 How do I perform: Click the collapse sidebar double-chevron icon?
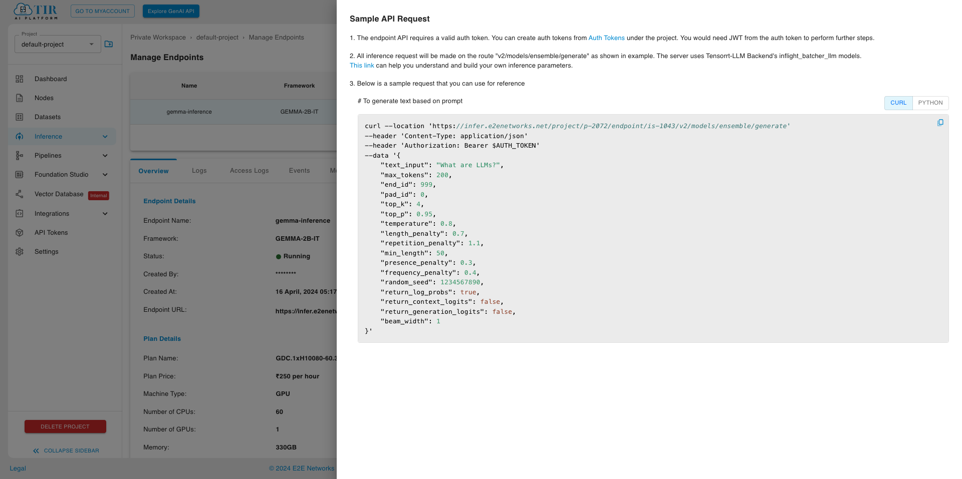coord(36,451)
